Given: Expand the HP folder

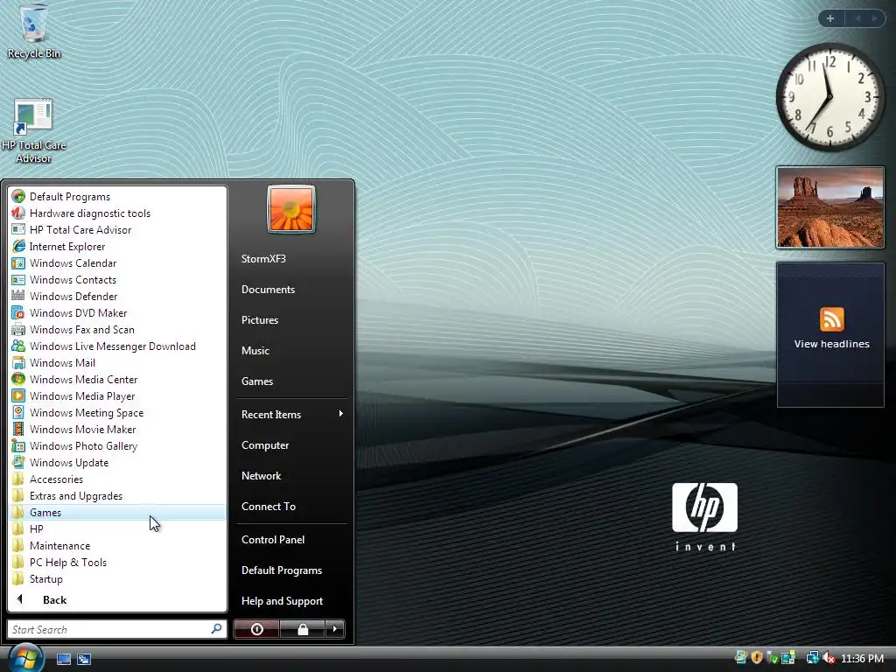Looking at the screenshot, I should tap(118, 528).
